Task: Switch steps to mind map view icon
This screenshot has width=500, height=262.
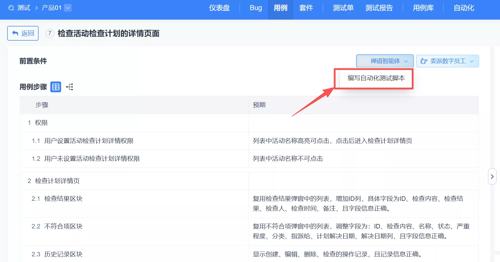Action: [70, 87]
